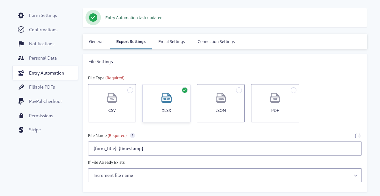
Task: Open the If File Already Exists dropdown
Action: (x=225, y=175)
